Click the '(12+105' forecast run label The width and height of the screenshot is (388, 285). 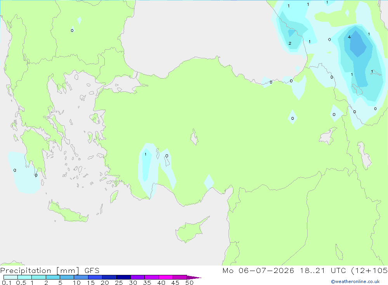[369, 270]
